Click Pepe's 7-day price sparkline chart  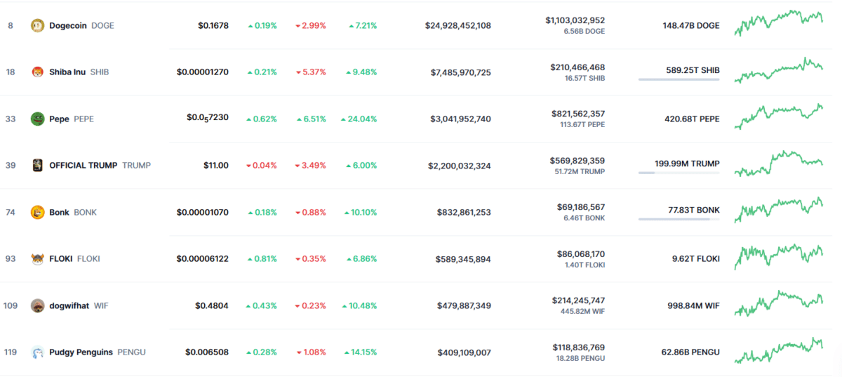(779, 117)
